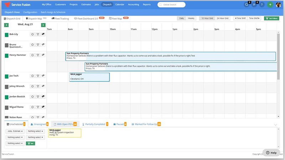Screen dimensions: 285x160
Task: Show the Marked For Follow Up tab
Action: [x=146, y=124]
